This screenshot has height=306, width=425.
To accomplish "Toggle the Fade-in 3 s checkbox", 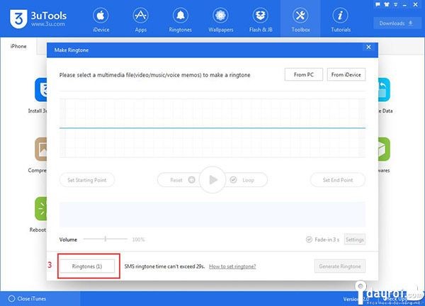I will (310, 239).
